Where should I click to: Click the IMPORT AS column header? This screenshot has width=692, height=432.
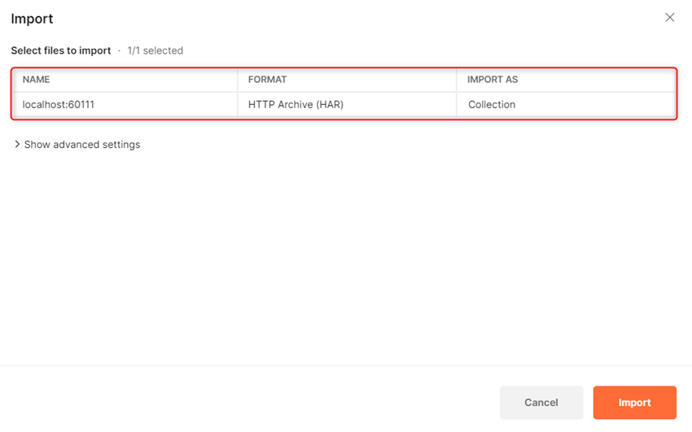(x=492, y=80)
